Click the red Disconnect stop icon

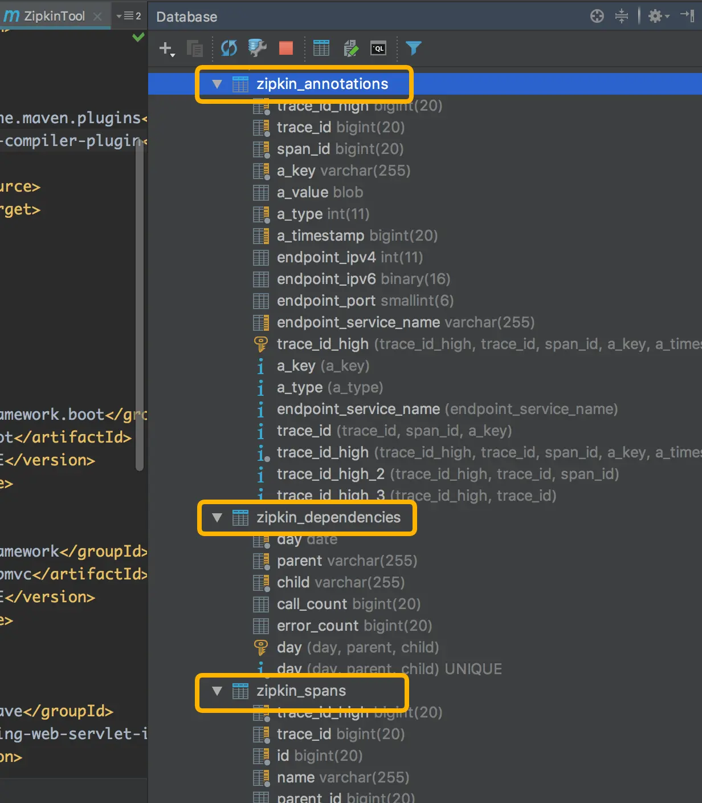pyautogui.click(x=286, y=48)
